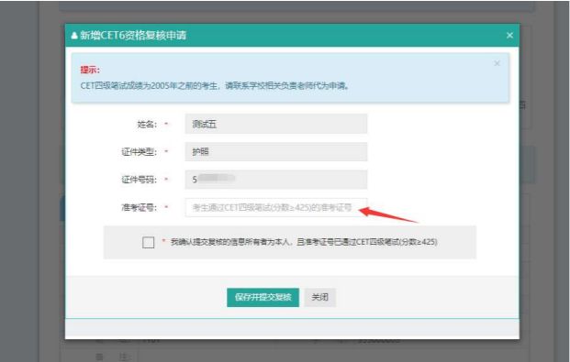This screenshot has width=570, height=362.
Task: Dismiss the blue hint notice box
Action: pyautogui.click(x=497, y=63)
